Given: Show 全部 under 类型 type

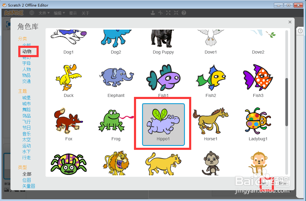Looking at the screenshot, I should [x=27, y=174].
